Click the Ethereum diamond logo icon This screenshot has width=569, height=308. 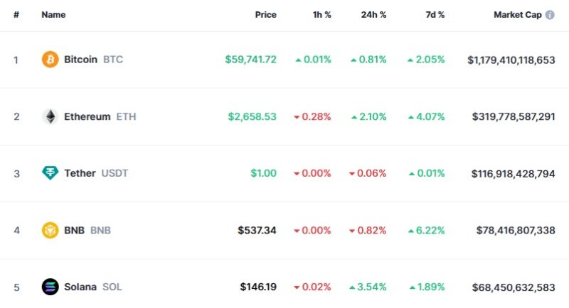click(50, 116)
